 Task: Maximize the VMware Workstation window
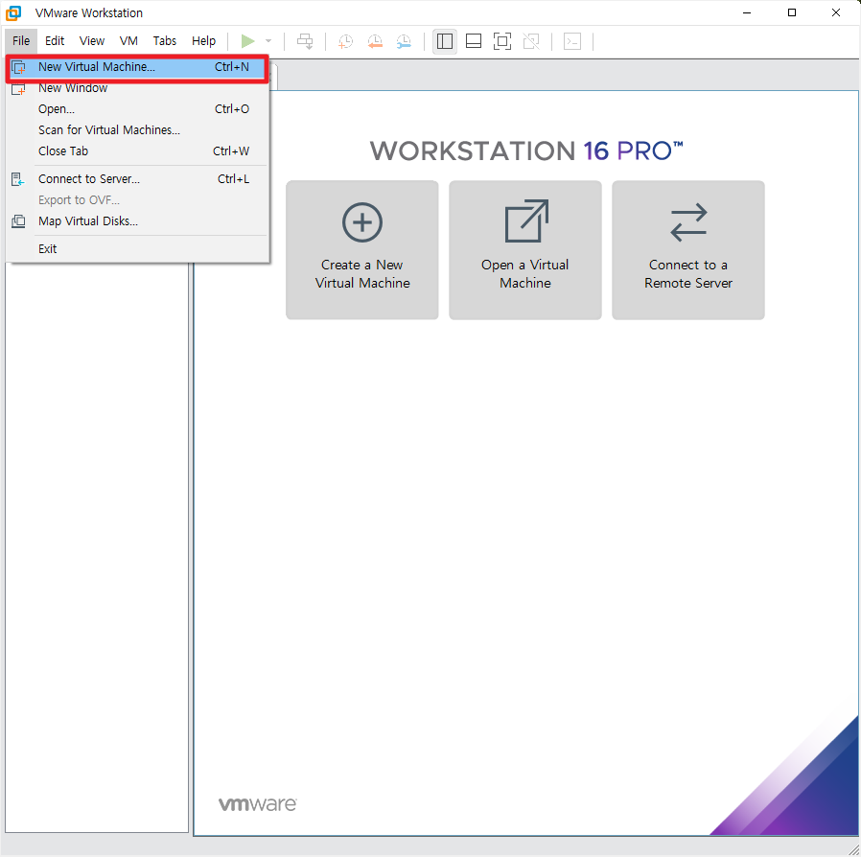point(792,12)
